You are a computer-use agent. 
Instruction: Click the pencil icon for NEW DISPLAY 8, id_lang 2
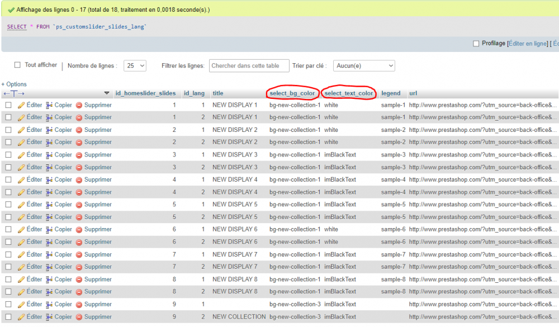pyautogui.click(x=21, y=292)
